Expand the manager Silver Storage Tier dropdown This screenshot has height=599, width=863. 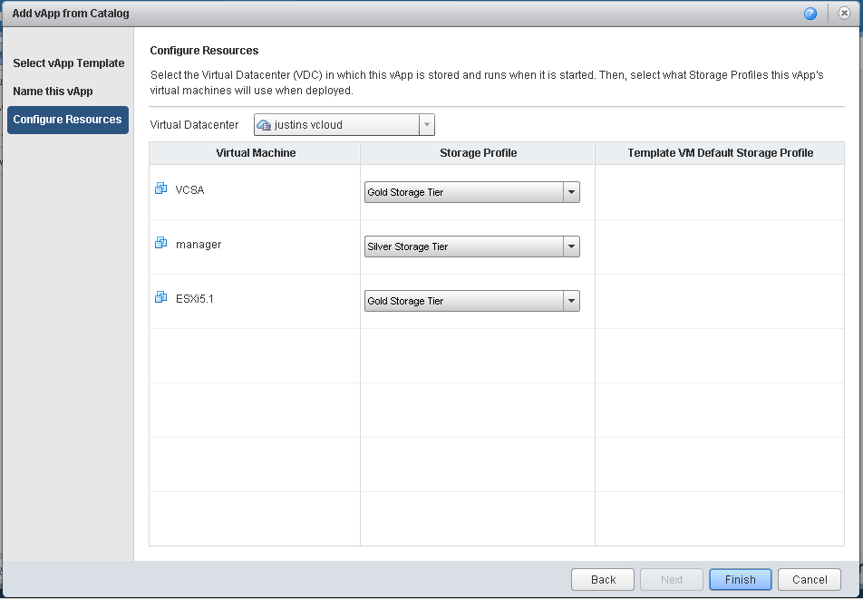(571, 246)
